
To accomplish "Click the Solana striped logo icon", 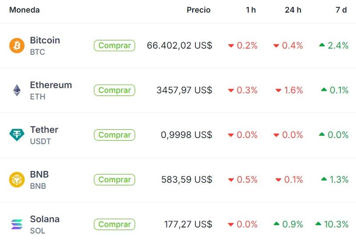I will (17, 224).
